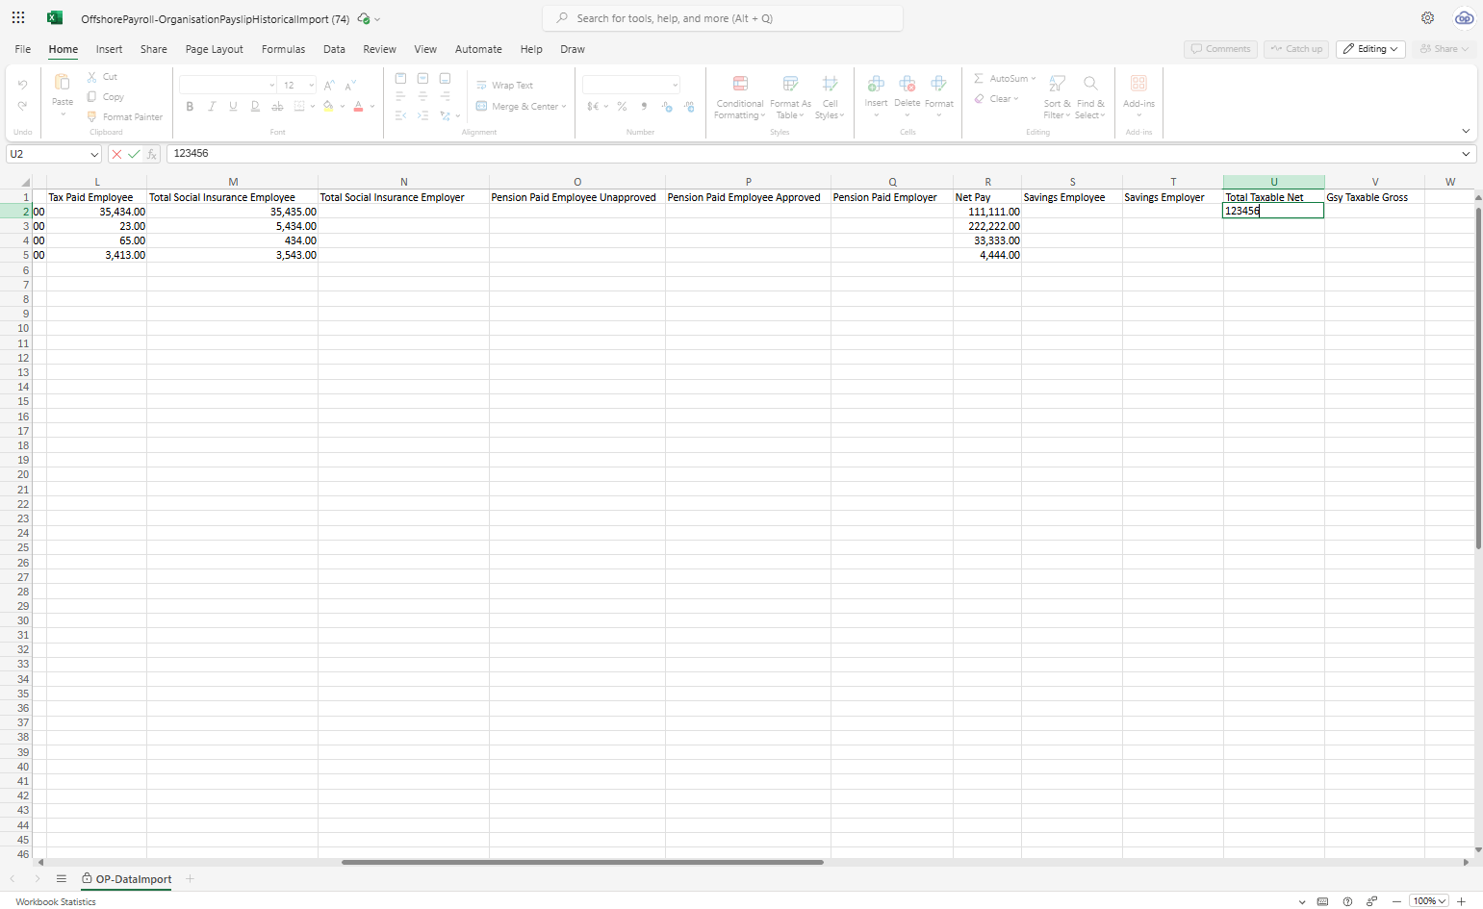Click Insert cells icon

pyautogui.click(x=876, y=84)
